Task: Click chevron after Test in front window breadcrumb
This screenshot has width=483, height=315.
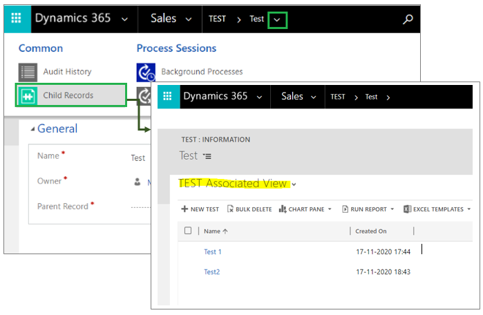Action: (388, 97)
